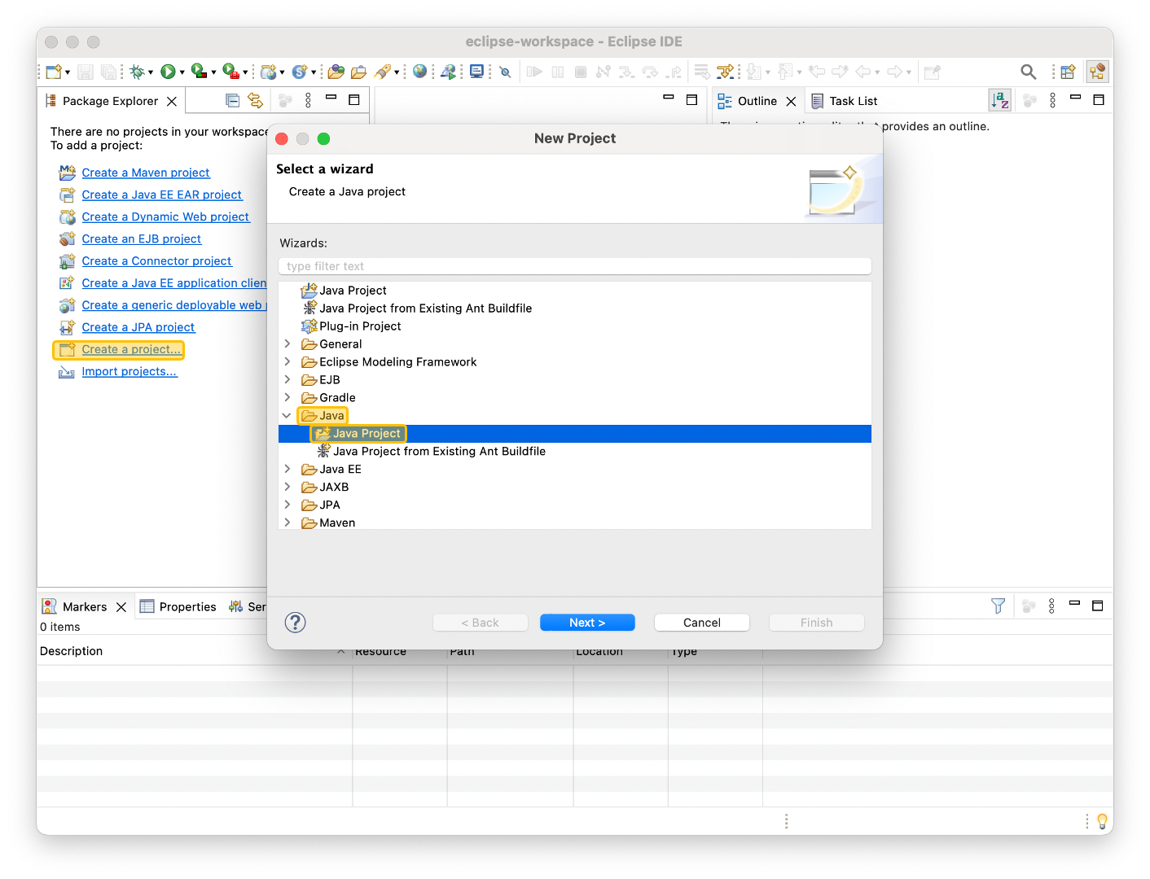
Task: Switch to the Java EE perspective button
Action: pos(1098,72)
